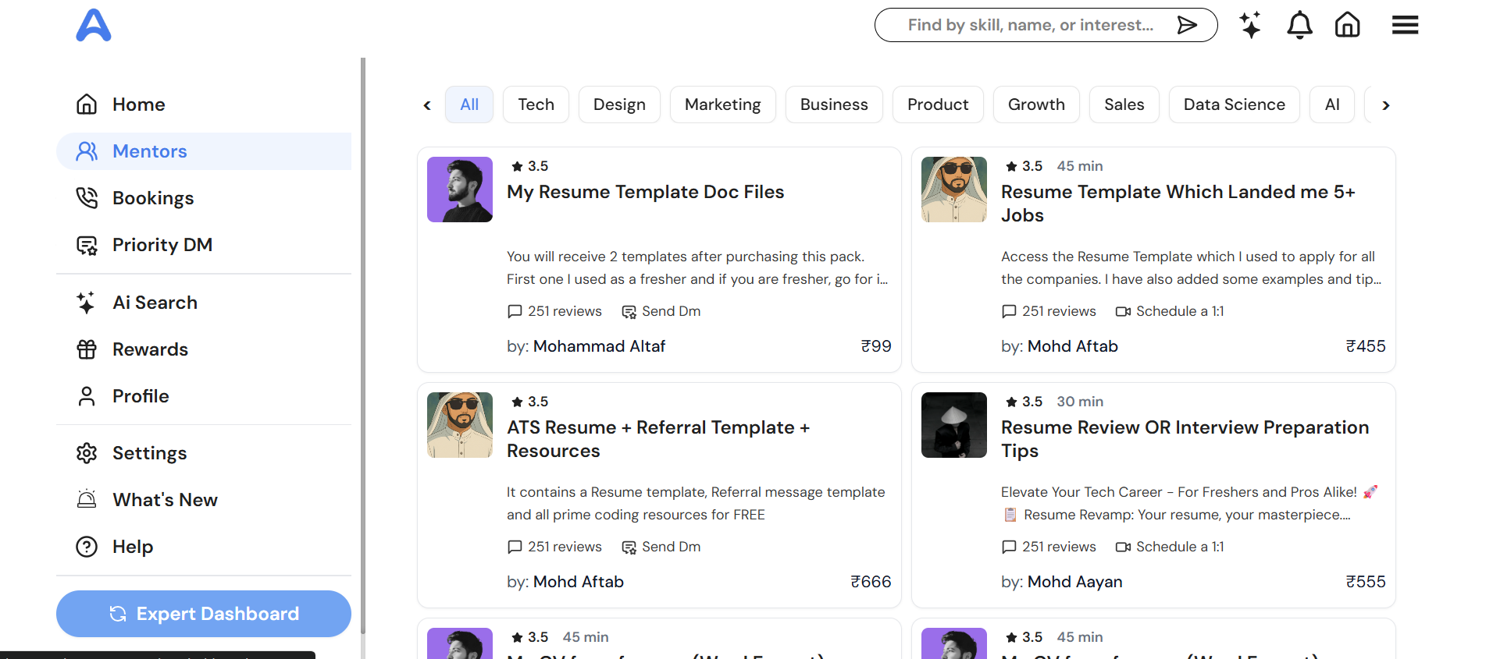Open Settings from the sidebar
1493x659 pixels.
[149, 453]
